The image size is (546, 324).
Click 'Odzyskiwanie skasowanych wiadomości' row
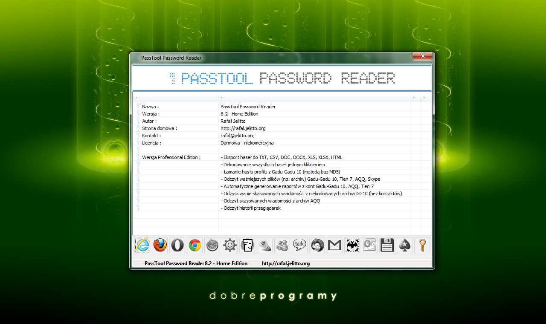pos(311,194)
